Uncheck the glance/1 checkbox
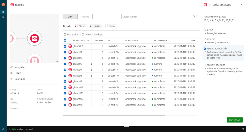246x132 pixels. tap(65, 52)
